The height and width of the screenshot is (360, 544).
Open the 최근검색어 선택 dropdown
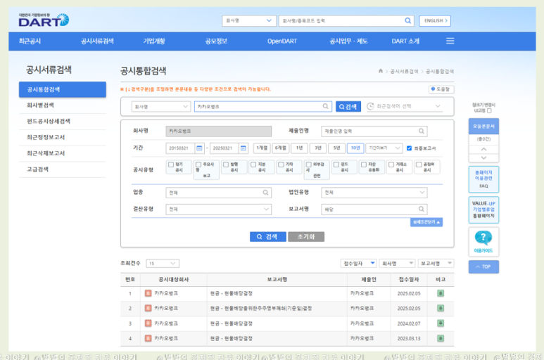point(405,106)
